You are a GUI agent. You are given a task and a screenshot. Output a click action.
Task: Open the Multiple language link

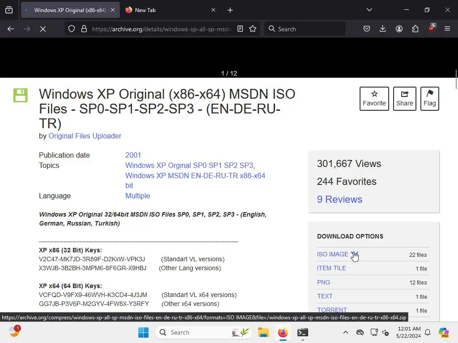[x=138, y=196]
